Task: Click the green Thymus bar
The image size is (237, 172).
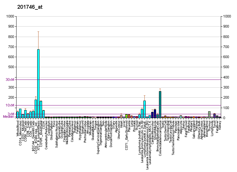Action: [209, 115]
